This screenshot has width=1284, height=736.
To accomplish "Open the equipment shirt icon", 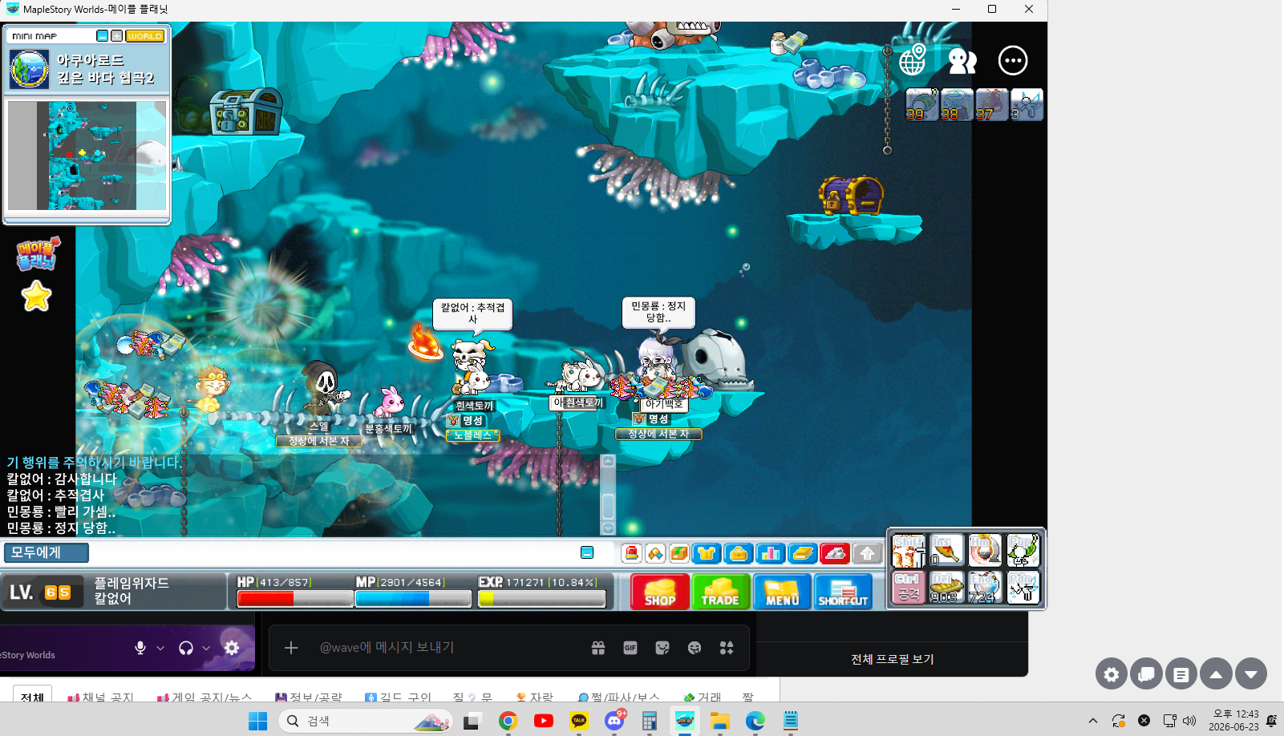I will point(706,553).
